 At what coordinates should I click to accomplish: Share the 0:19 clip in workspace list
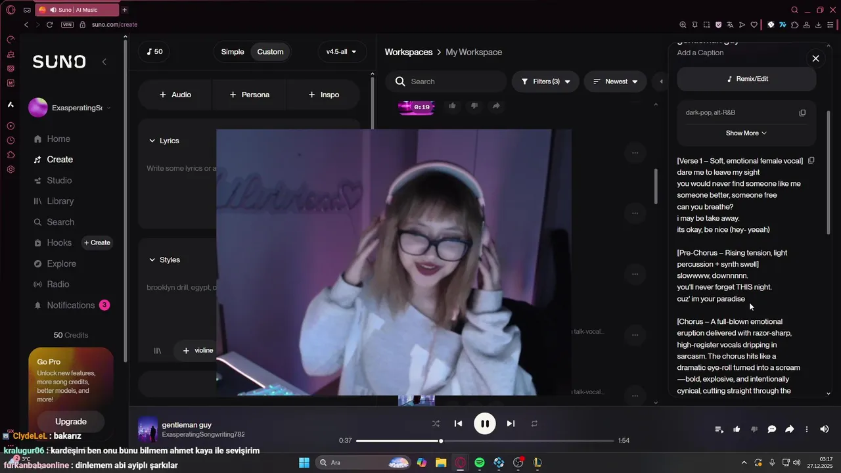pyautogui.click(x=496, y=106)
